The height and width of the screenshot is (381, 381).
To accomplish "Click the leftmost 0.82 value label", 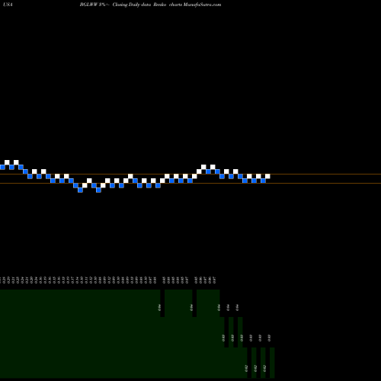I will point(246,368).
